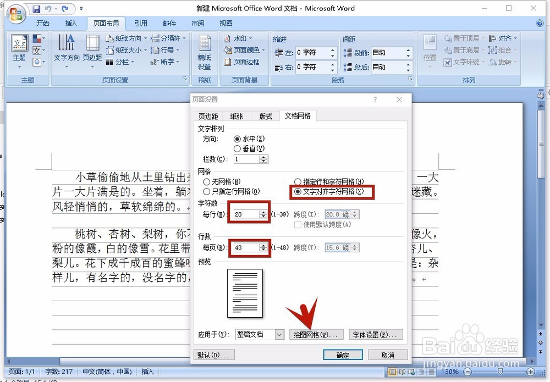This screenshot has height=382, width=550.
Task: Open the 开始 ribbon tab
Action: click(43, 24)
